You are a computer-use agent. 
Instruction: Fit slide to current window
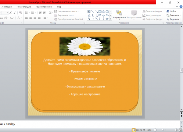tap(181, 130)
